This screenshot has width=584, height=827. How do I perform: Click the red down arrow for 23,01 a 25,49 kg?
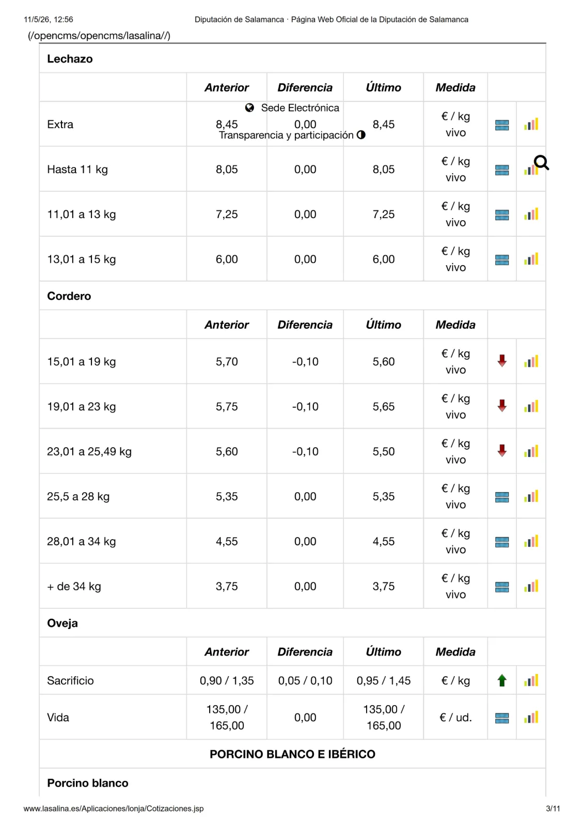point(502,451)
